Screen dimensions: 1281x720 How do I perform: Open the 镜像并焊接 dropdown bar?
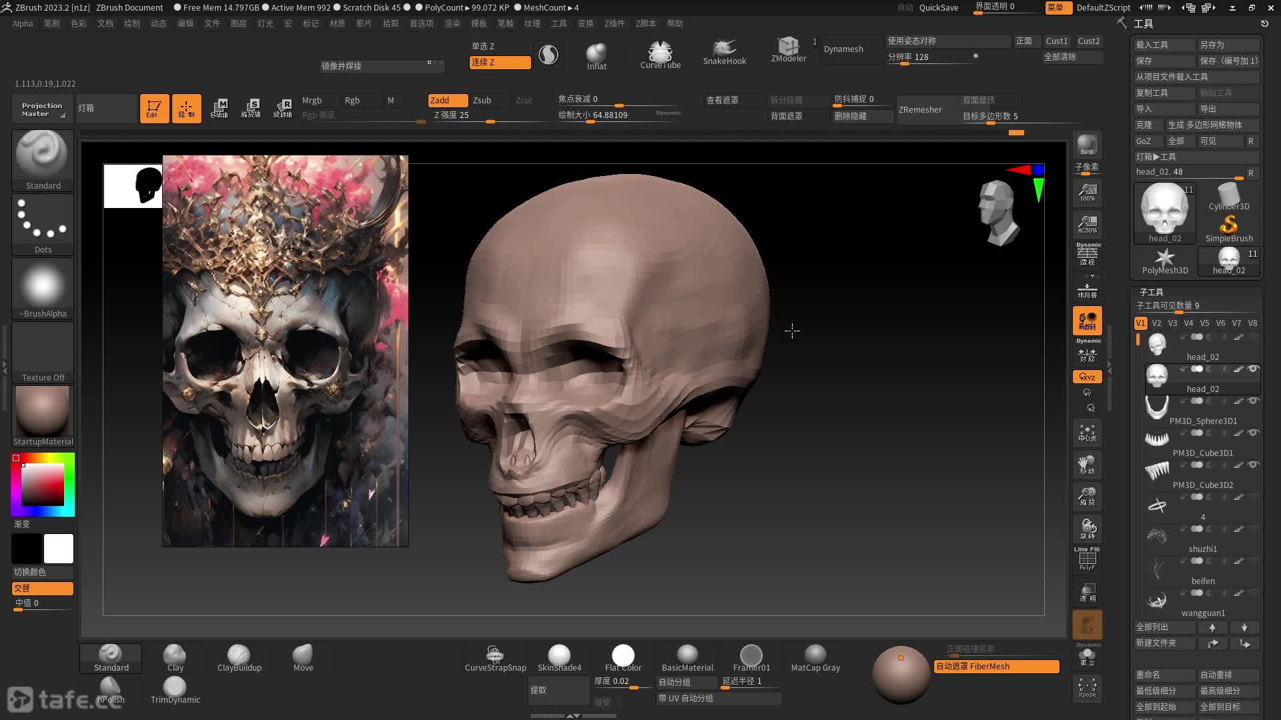pos(382,66)
